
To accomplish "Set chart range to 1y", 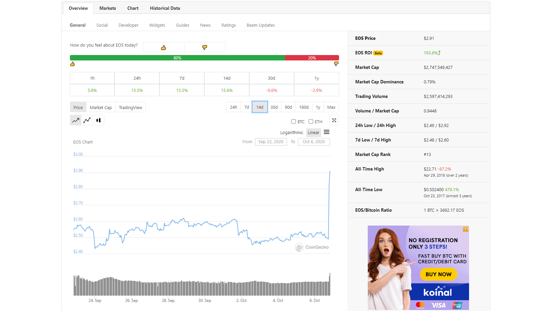I will coord(318,107).
